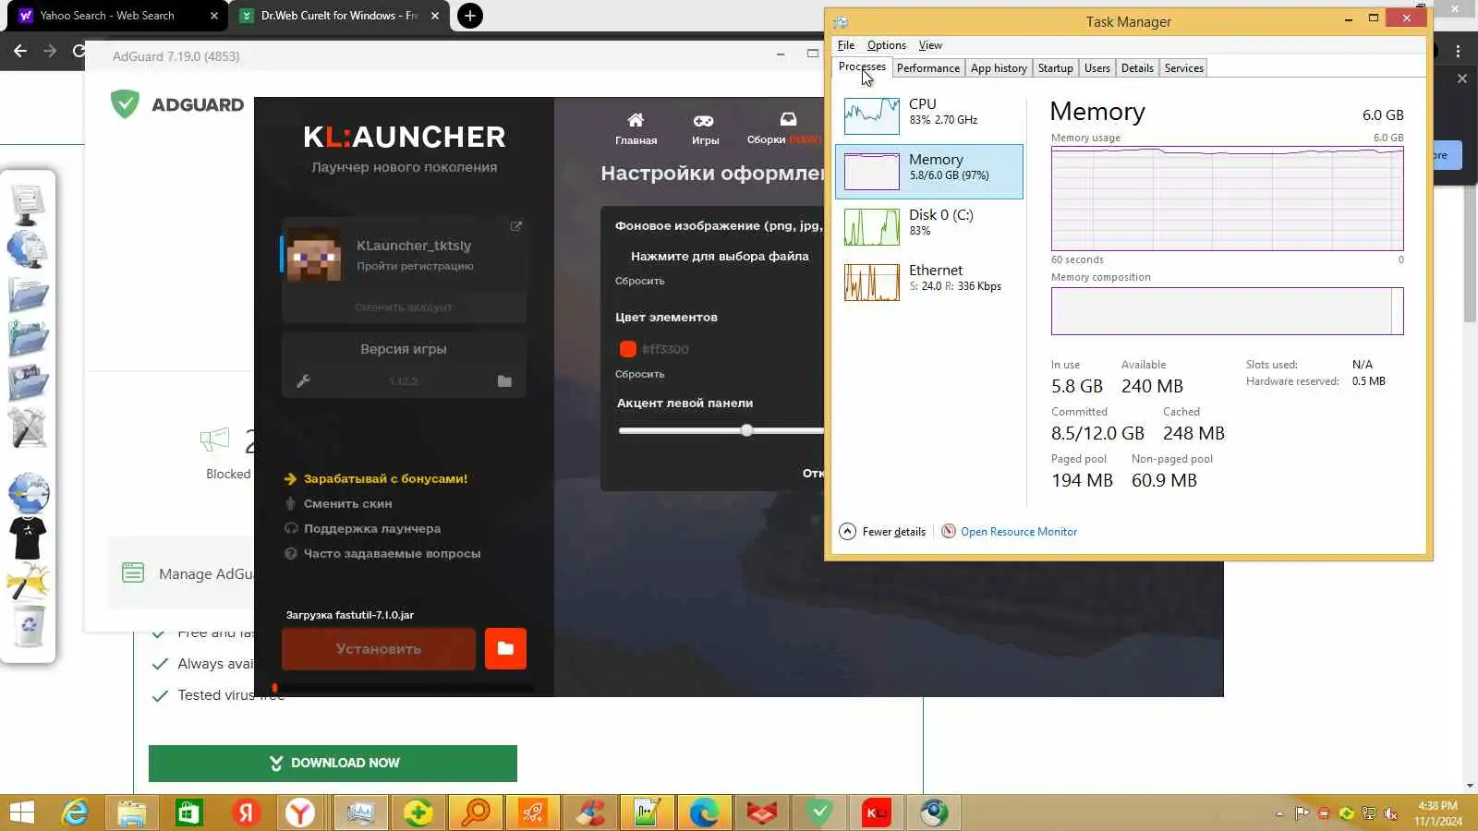Screen dimensions: 1478x831
Task: Click the Steve avatar in KLauncher
Action: (314, 254)
